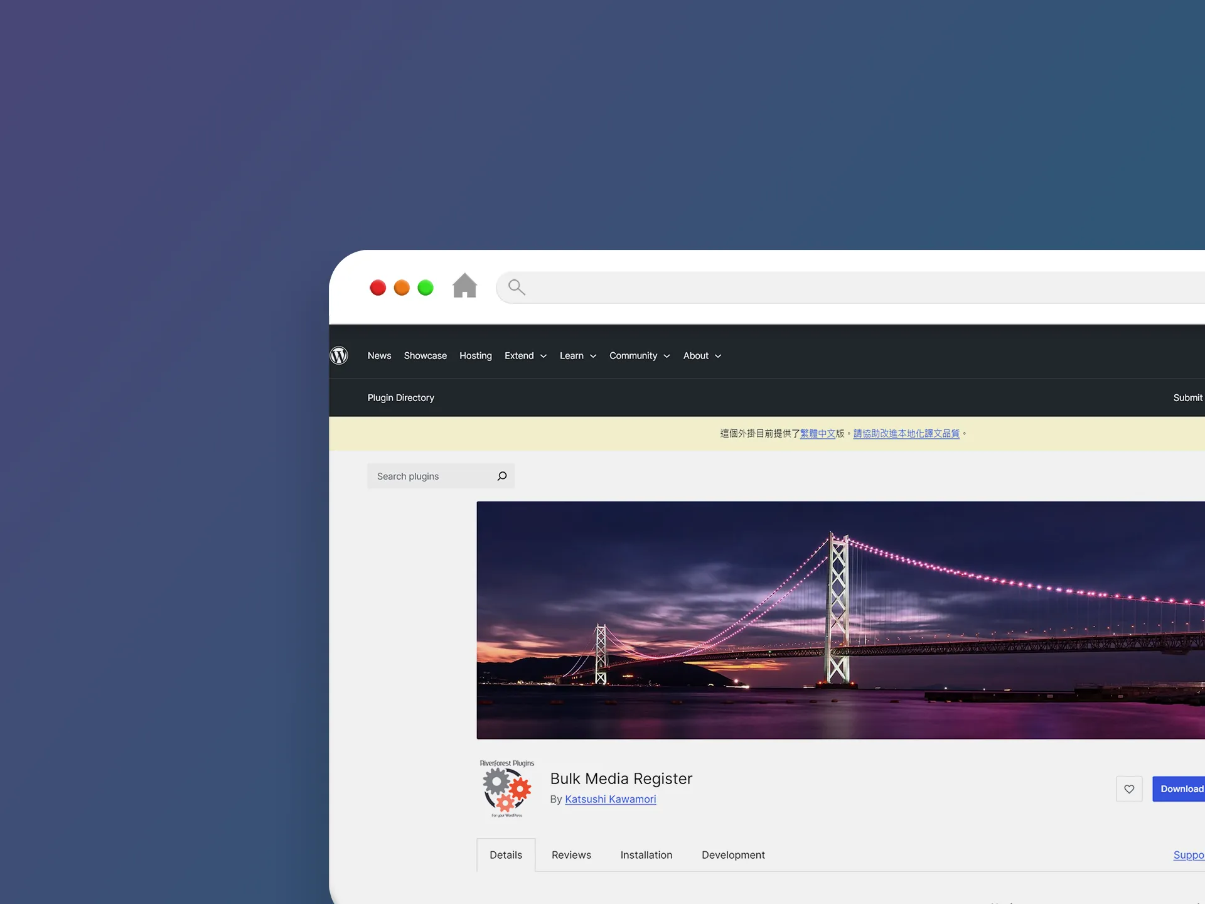1205x904 pixels.
Task: Click the Submit link in header
Action: click(1189, 398)
